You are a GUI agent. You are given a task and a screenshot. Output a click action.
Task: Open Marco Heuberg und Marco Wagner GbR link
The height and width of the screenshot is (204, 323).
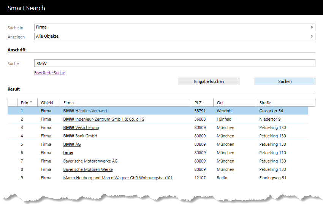point(118,178)
